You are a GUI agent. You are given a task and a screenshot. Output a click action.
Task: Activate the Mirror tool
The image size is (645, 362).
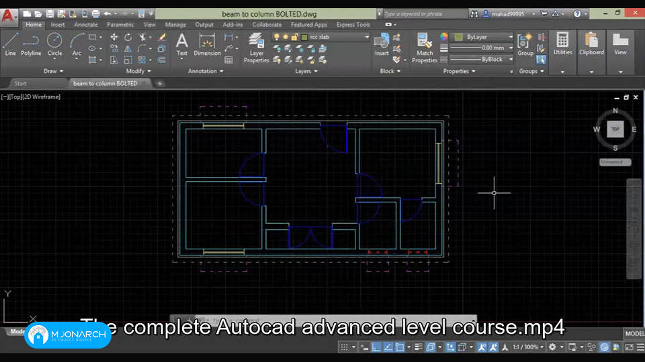tap(128, 49)
